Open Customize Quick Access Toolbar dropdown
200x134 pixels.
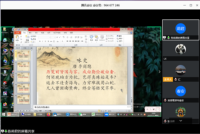27,30
